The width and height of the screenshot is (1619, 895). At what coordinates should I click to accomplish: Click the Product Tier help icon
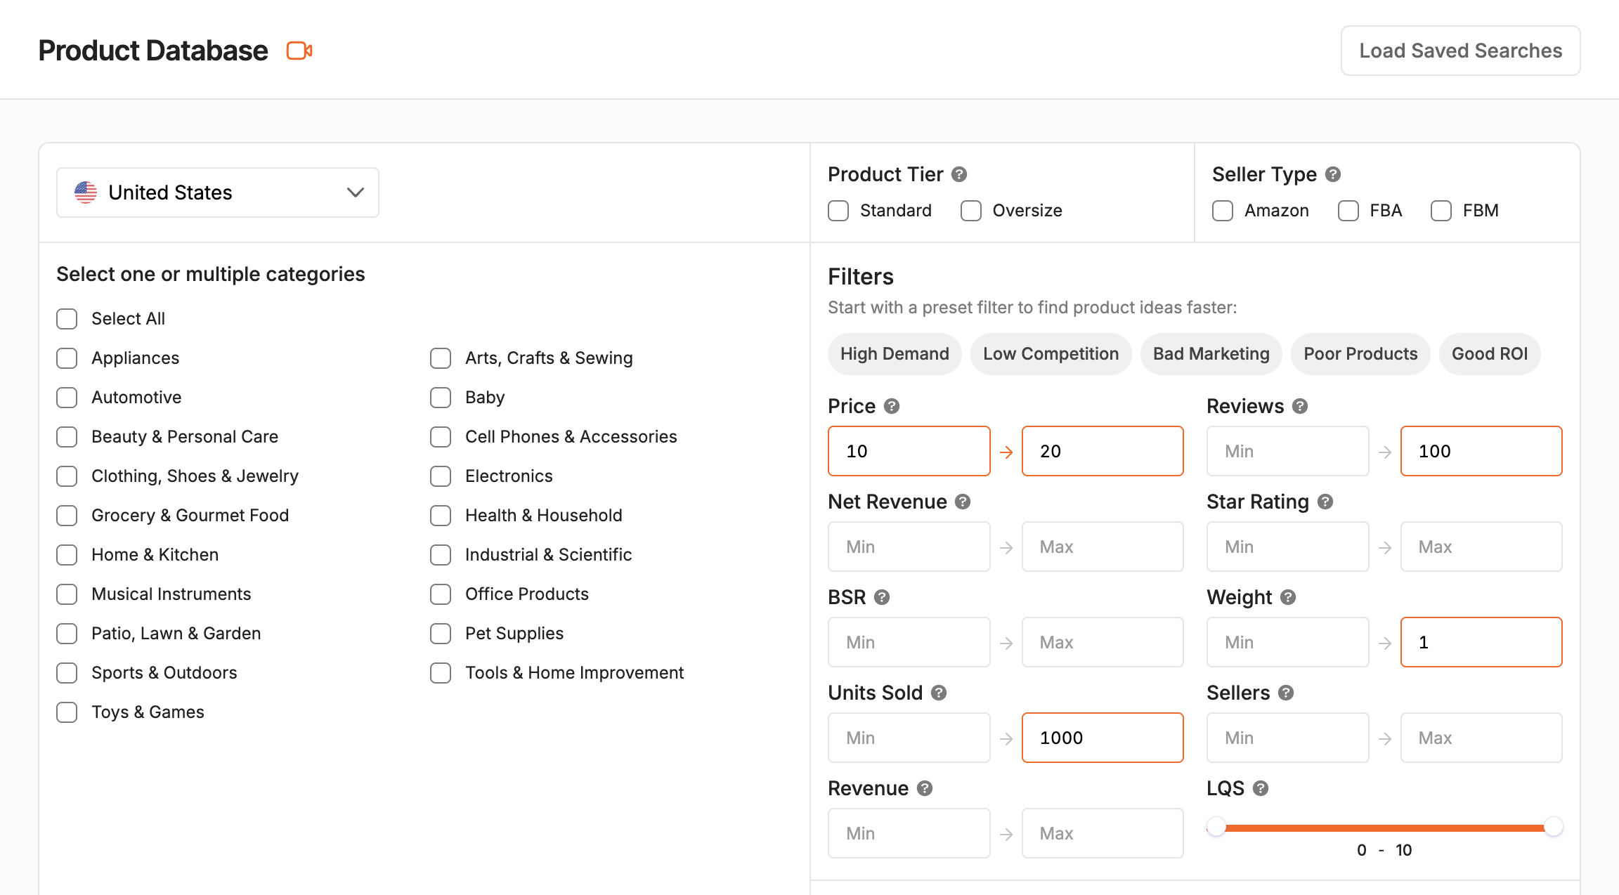point(959,174)
